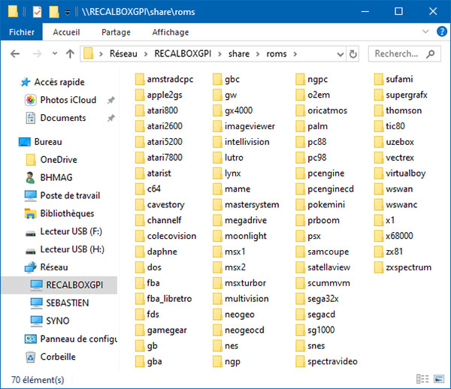Select the atari2600 folder icon
The image size is (451, 389).
point(140,126)
